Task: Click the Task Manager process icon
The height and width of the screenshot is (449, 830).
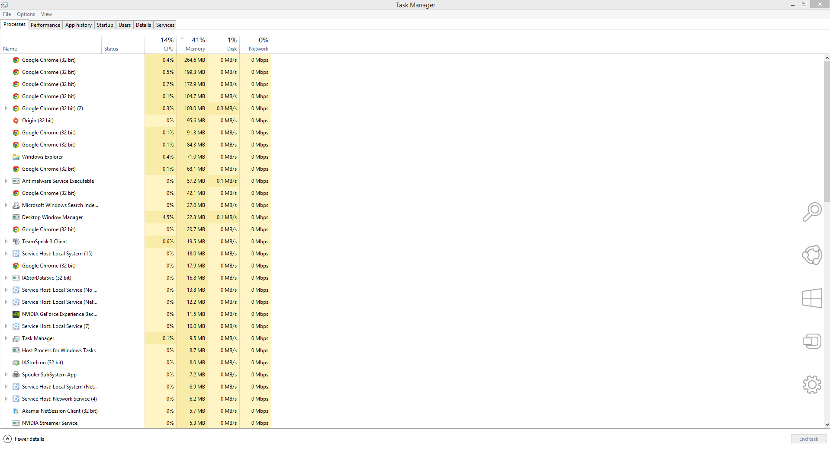Action: pyautogui.click(x=16, y=338)
